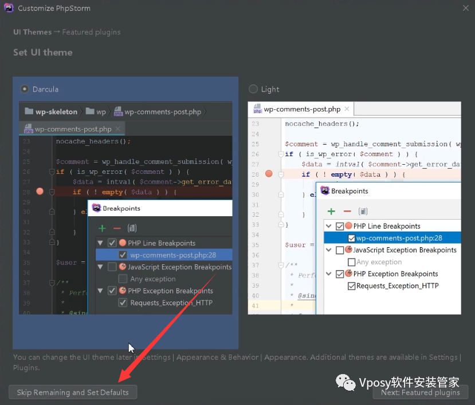The height and width of the screenshot is (405, 475).
Task: Click the JavaScript Exception Breakpoints icon in Darcula preview
Action: point(123,267)
